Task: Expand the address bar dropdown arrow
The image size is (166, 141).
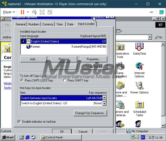Action: 150,37
